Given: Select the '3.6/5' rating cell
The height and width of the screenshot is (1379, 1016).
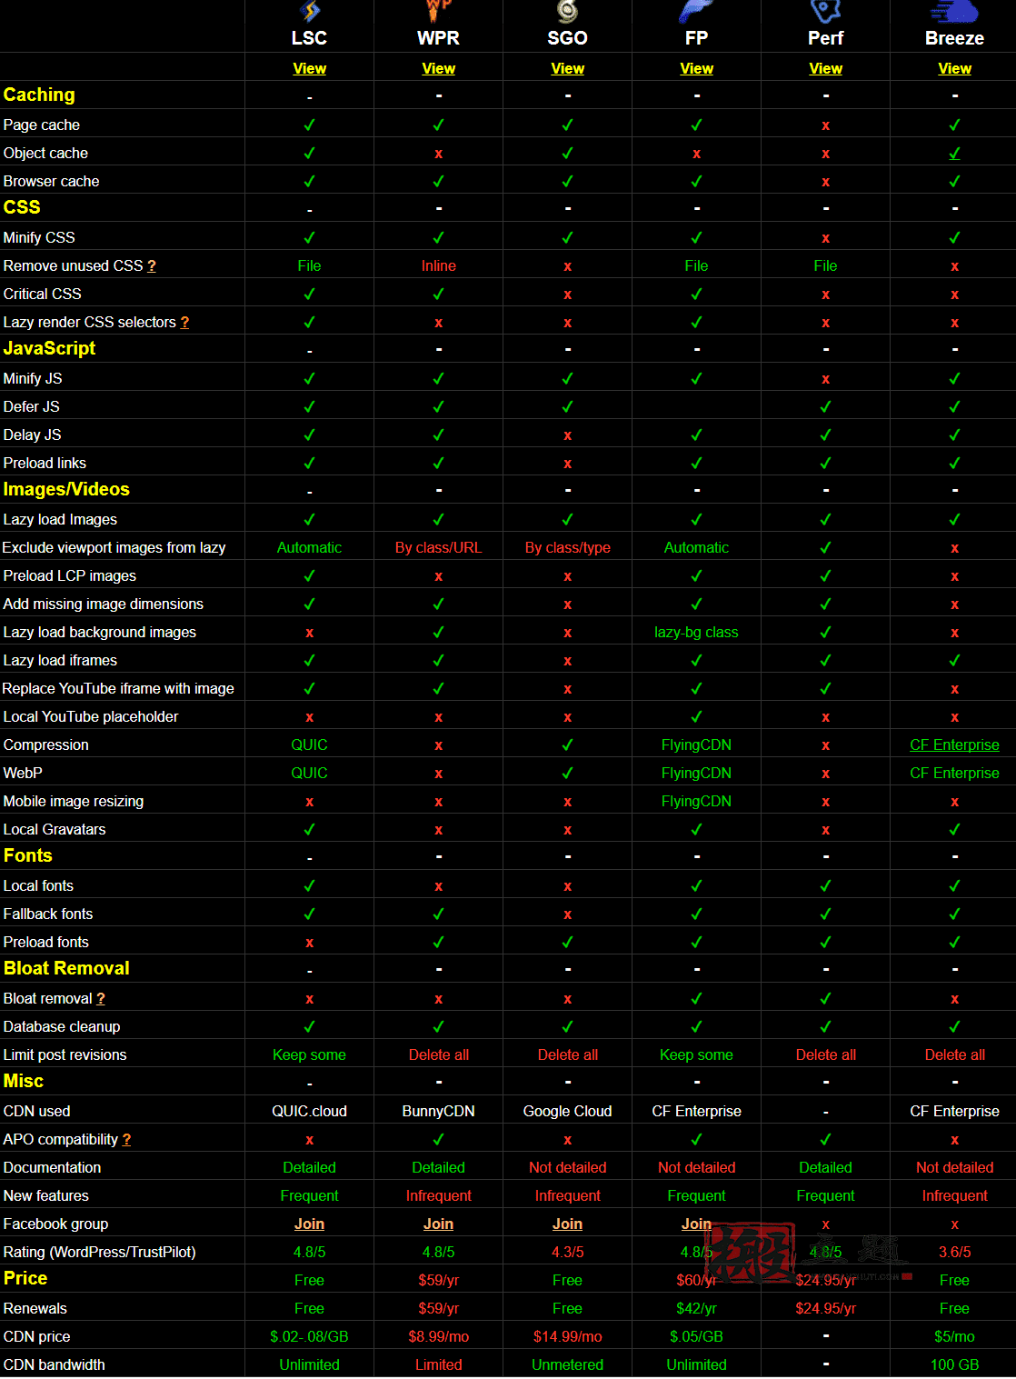Looking at the screenshot, I should tap(955, 1252).
